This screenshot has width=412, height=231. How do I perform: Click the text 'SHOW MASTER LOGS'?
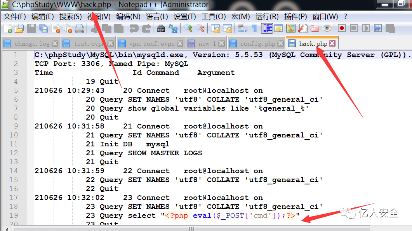click(165, 153)
